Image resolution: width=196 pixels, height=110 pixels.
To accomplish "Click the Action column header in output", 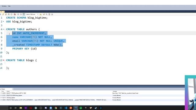I will click(x=8, y=91).
